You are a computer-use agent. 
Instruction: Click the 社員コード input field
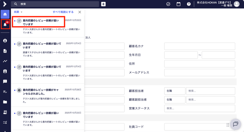coord(200,127)
